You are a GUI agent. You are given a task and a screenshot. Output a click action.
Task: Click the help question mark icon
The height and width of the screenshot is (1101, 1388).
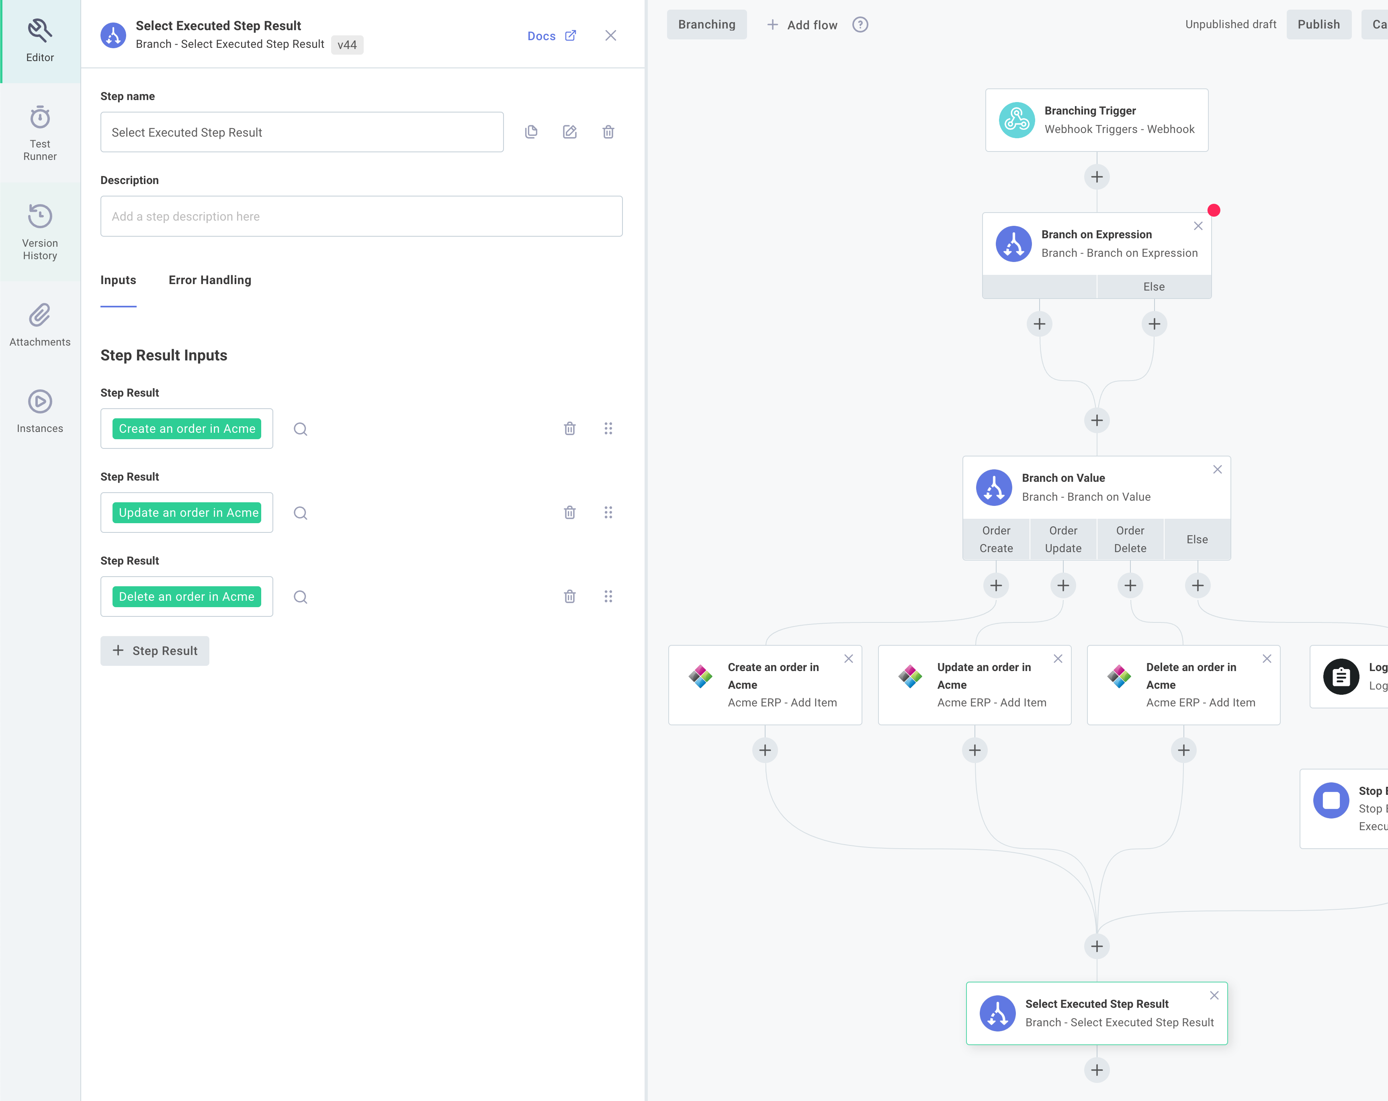(860, 25)
